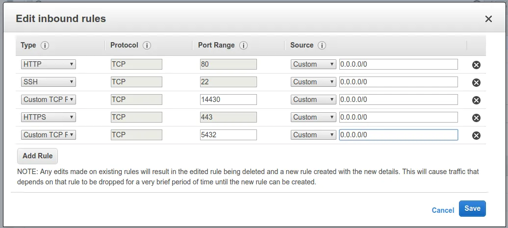
Task: Open Source dropdown for the HTTP rule
Action: tap(313, 64)
